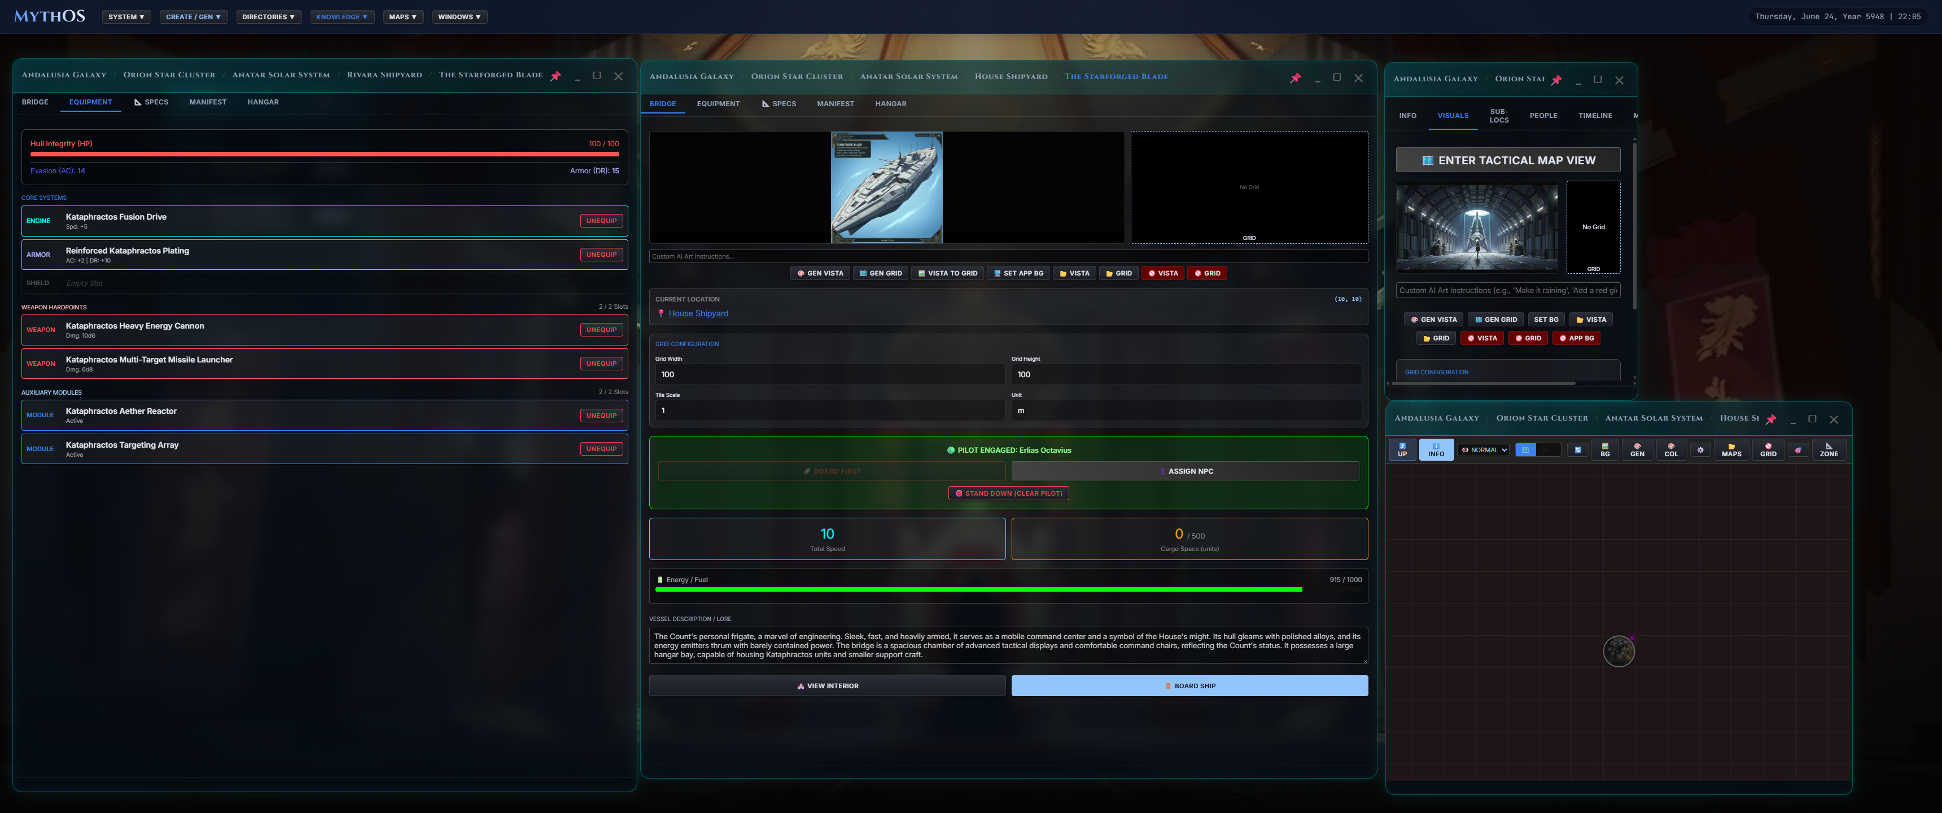The height and width of the screenshot is (813, 1942).
Task: Click the location window vertical scrollbar
Action: 1634,226
